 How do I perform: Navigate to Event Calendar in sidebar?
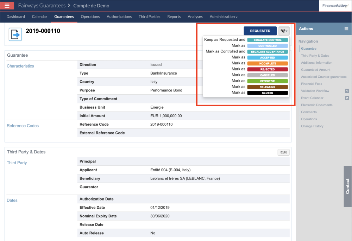click(x=312, y=98)
